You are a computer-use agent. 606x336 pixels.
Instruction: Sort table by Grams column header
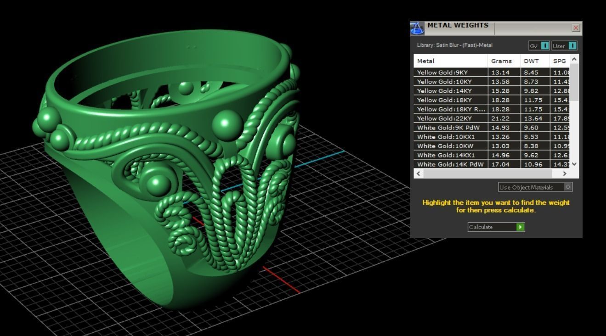coord(504,61)
